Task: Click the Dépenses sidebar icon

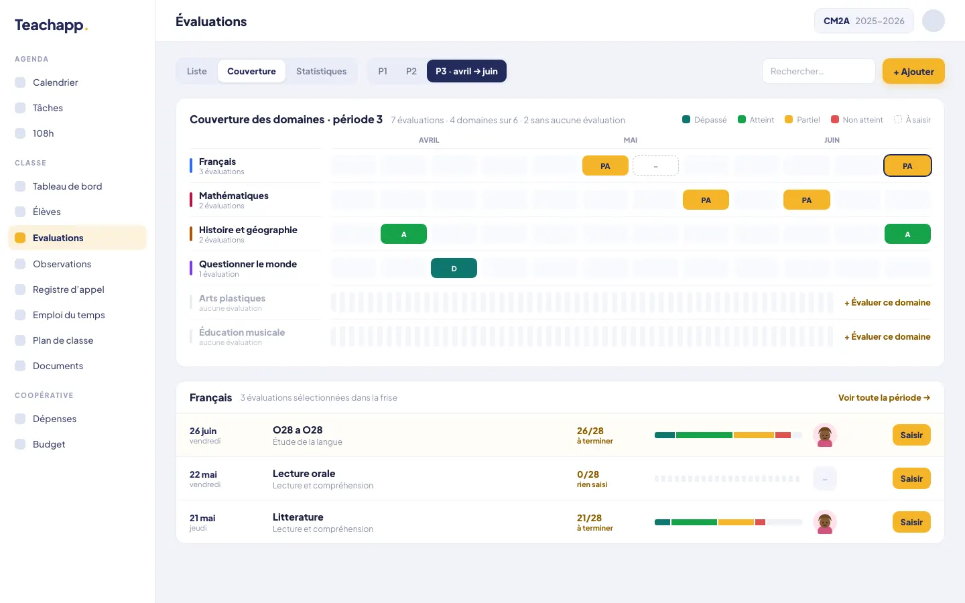Action: [20, 419]
